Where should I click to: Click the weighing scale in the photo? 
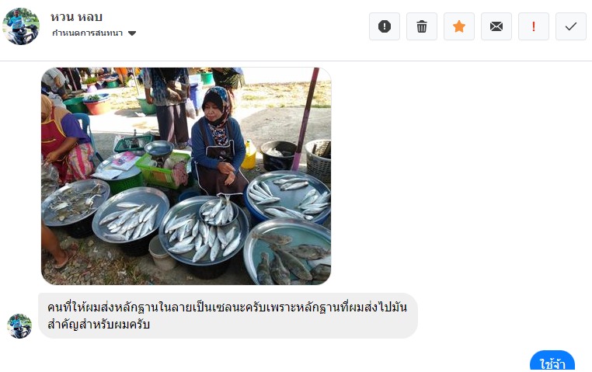(159, 149)
